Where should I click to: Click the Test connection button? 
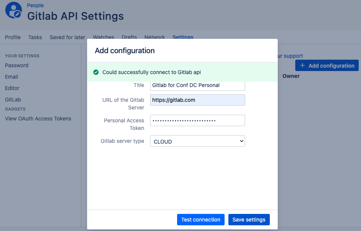[x=201, y=220]
